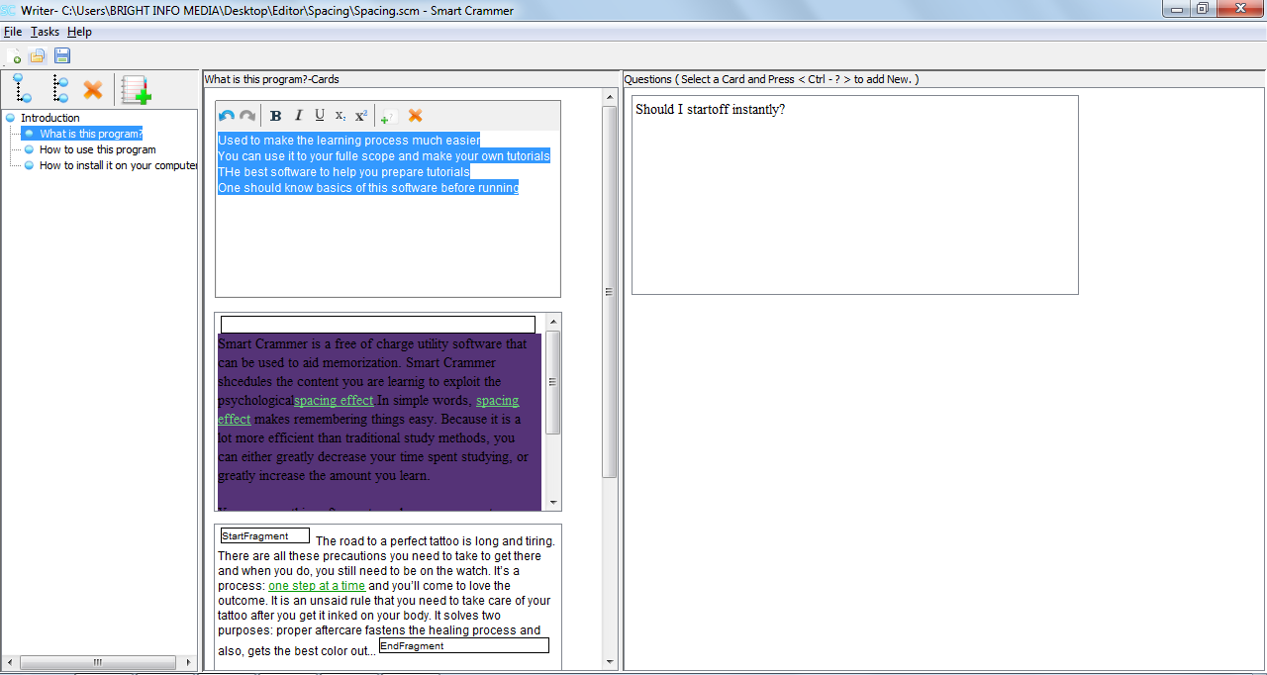Click the open folder toolbar icon

tap(38, 56)
